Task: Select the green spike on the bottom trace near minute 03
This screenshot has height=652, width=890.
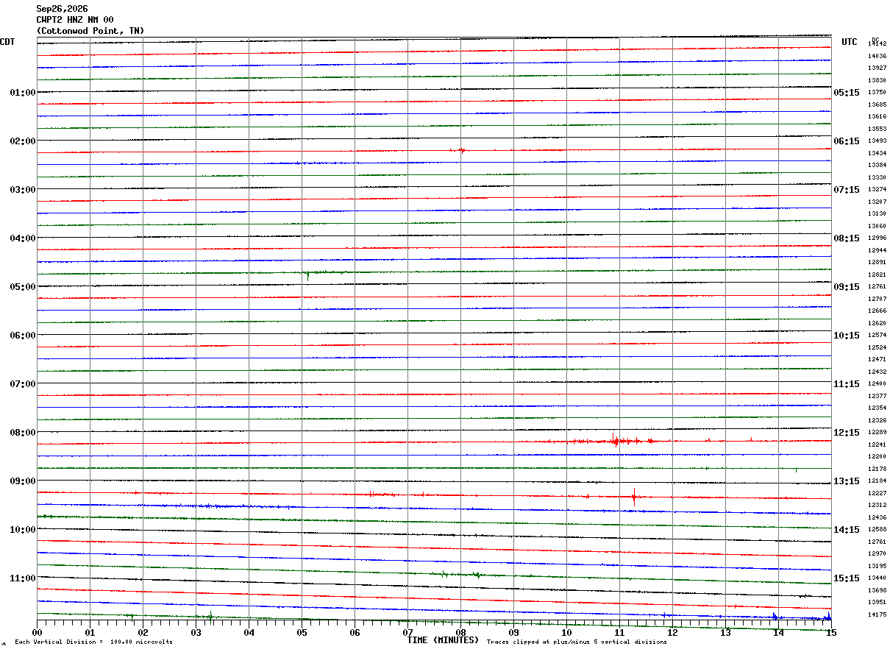Action: [210, 616]
